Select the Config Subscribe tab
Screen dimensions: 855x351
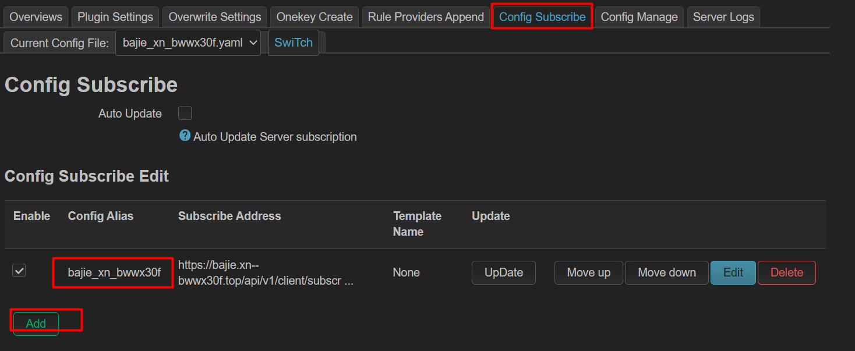pos(542,17)
